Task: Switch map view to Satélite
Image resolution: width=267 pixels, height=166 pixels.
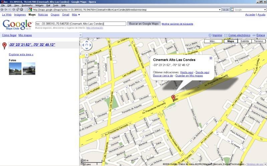Action: tap(245, 41)
